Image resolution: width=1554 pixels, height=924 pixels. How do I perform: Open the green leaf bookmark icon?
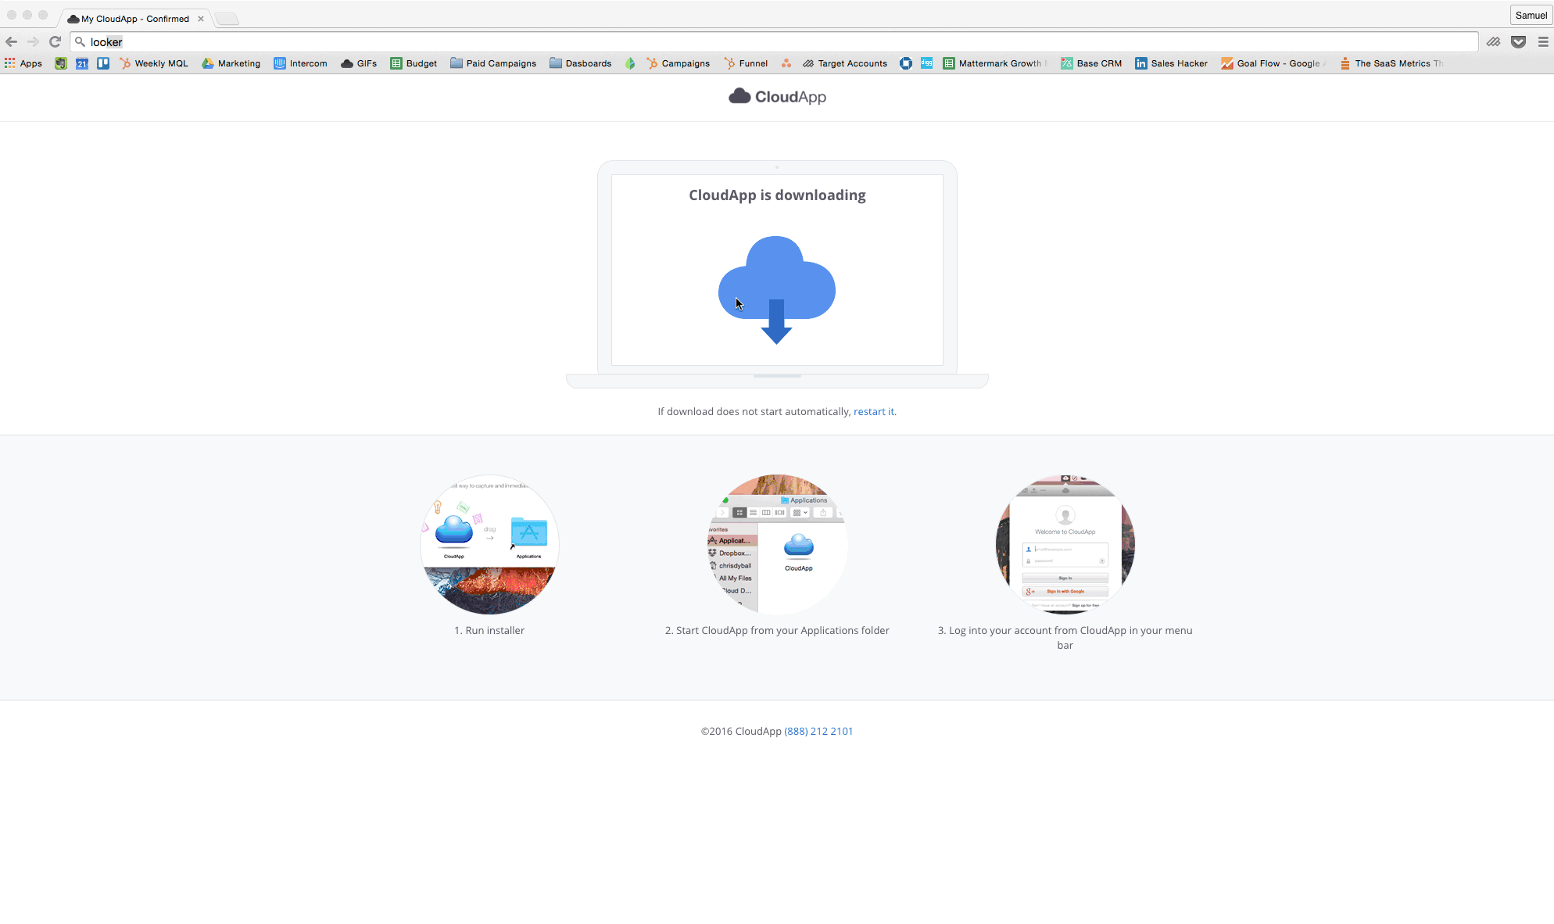(x=630, y=63)
